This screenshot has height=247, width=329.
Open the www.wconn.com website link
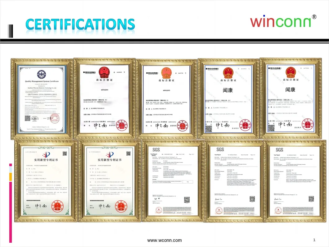point(164,240)
